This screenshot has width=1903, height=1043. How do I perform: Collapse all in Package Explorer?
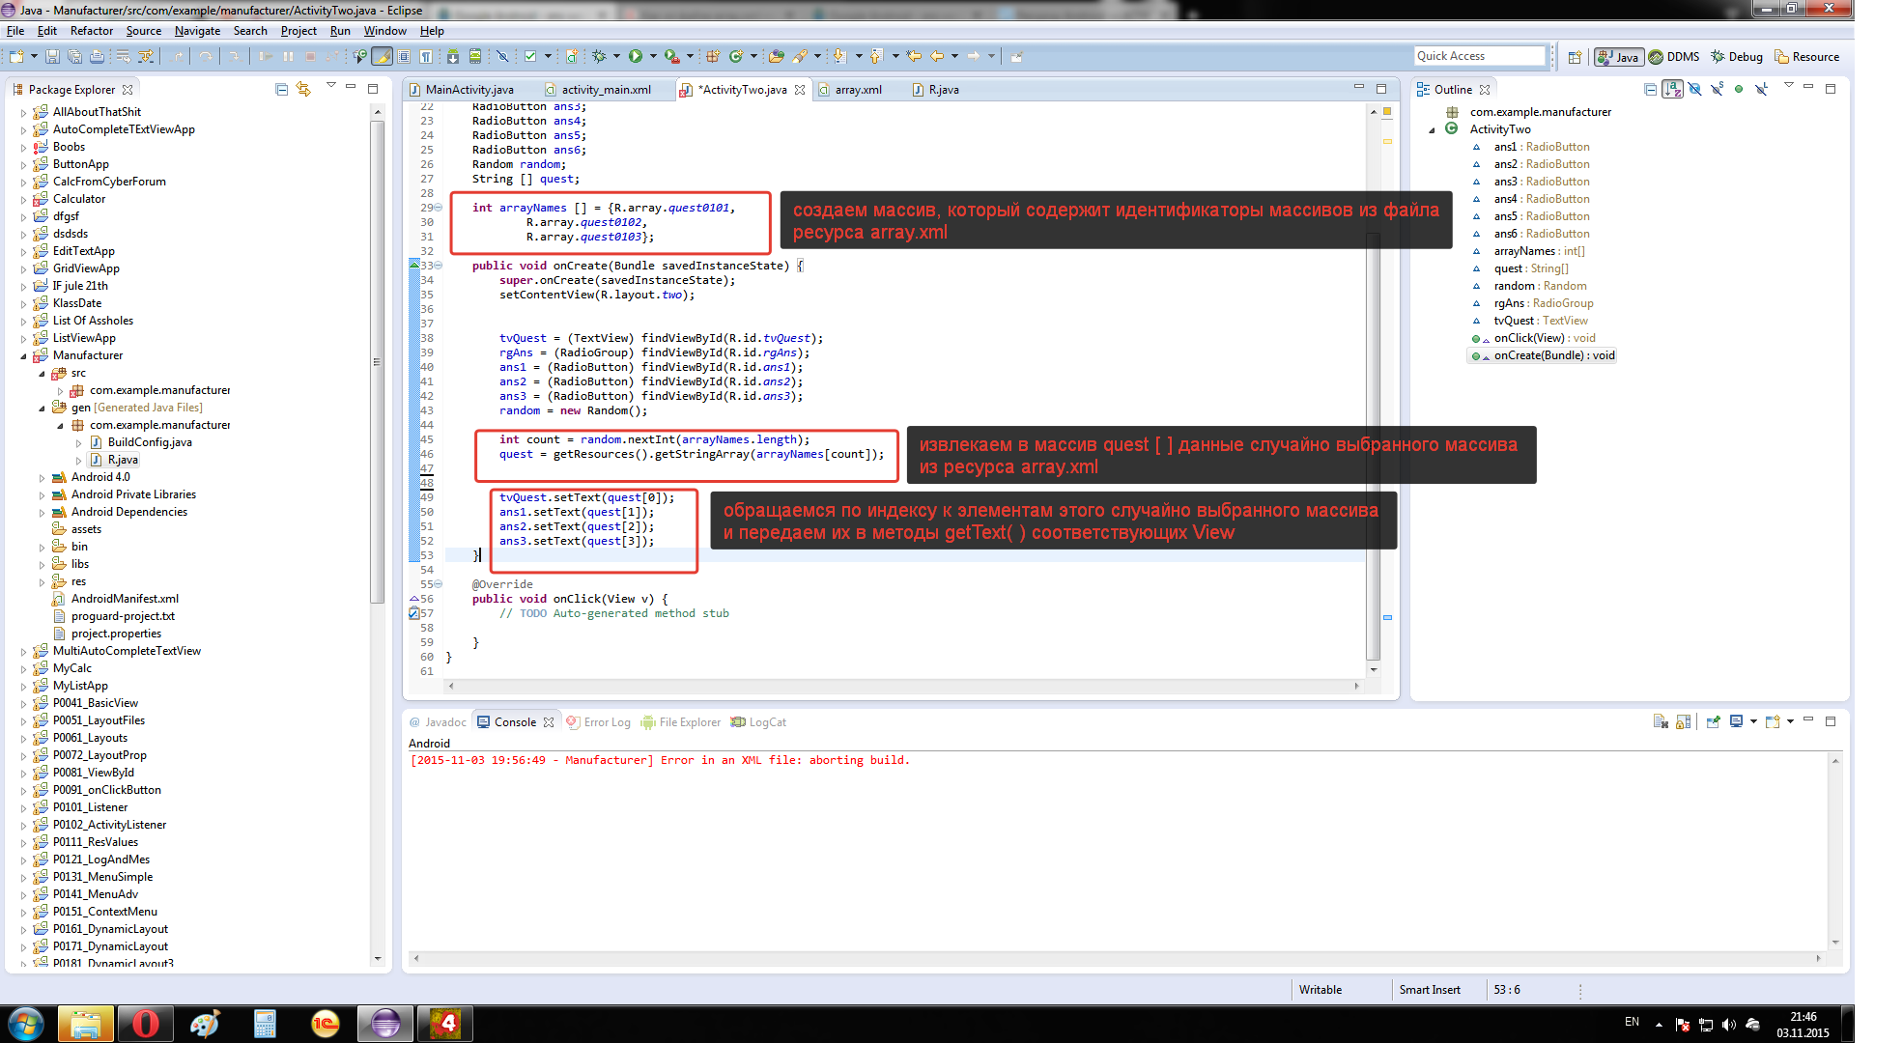pyautogui.click(x=282, y=90)
